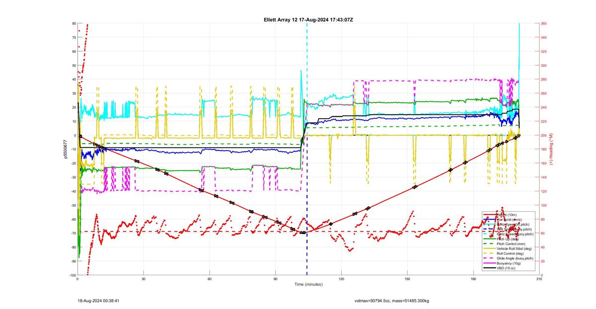Screen dimensions: 596x309
Task: Click the "(+) Heading (°M)" right axis label
Action: coord(550,149)
